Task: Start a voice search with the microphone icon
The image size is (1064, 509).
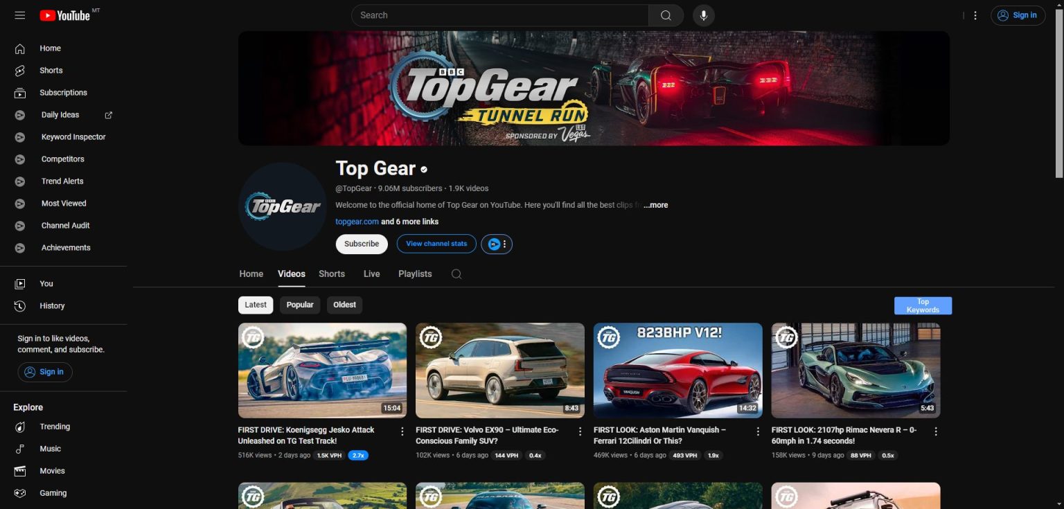Action: pyautogui.click(x=703, y=15)
